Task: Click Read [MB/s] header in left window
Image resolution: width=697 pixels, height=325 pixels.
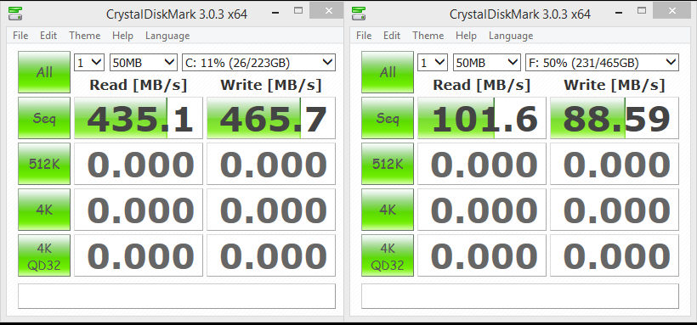Action: tap(139, 85)
